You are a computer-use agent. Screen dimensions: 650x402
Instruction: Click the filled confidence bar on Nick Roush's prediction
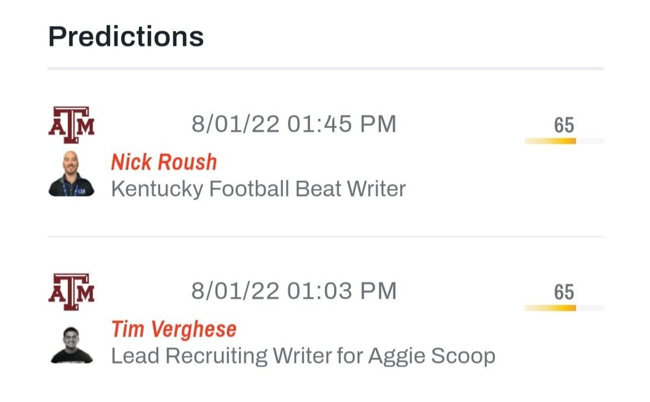[x=550, y=141]
